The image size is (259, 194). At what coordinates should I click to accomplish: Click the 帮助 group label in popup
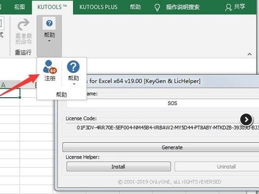62,94
